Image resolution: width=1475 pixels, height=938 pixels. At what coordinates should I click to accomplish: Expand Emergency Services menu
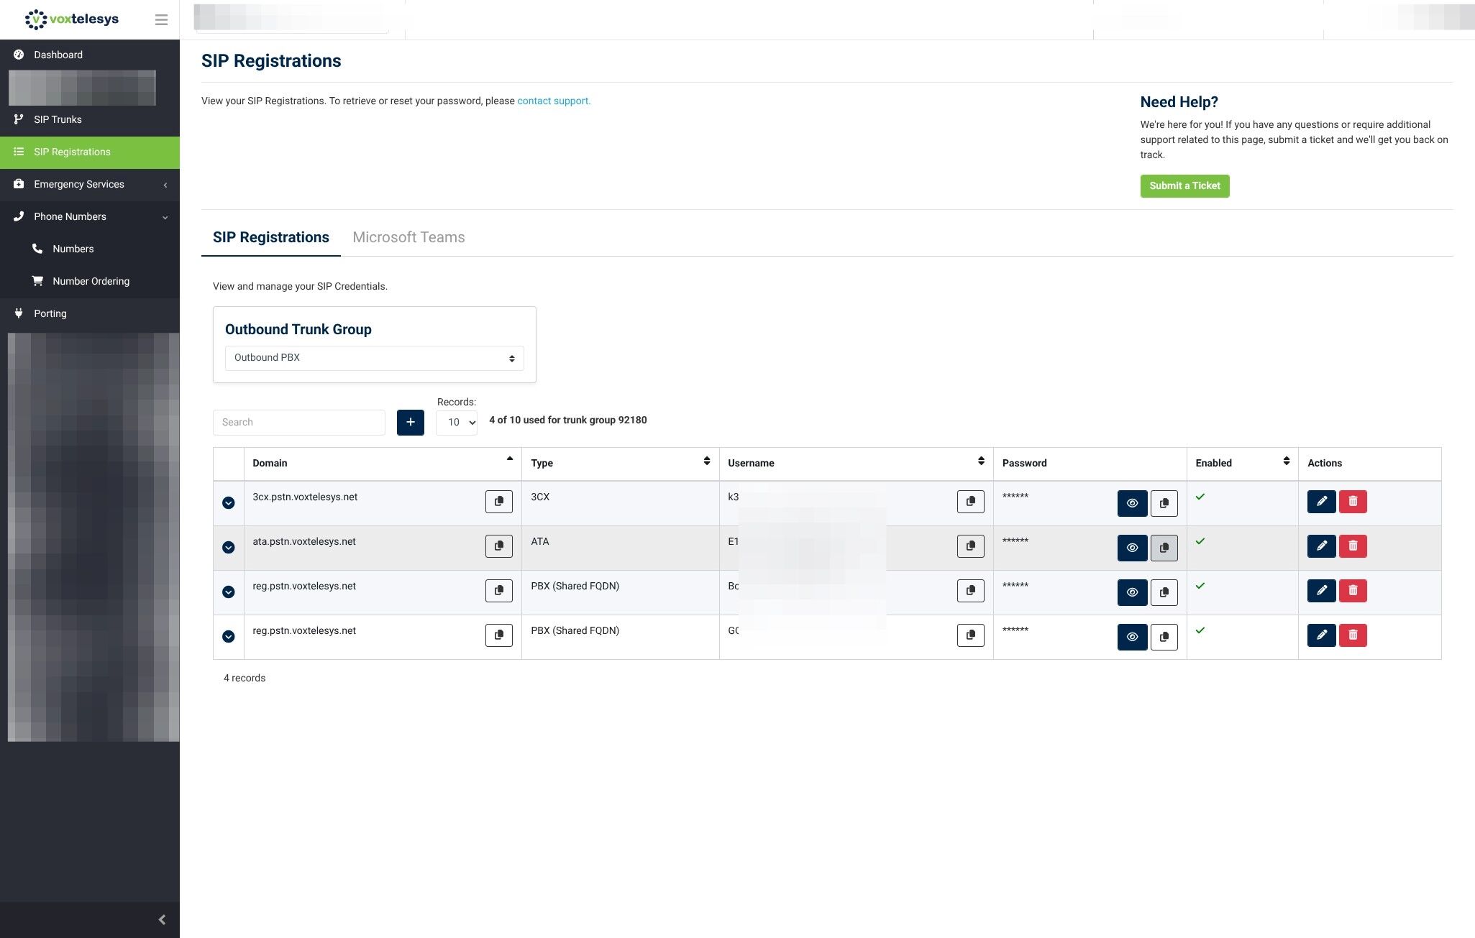tap(90, 185)
